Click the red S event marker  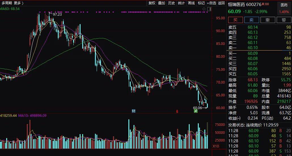tap(177, 111)
